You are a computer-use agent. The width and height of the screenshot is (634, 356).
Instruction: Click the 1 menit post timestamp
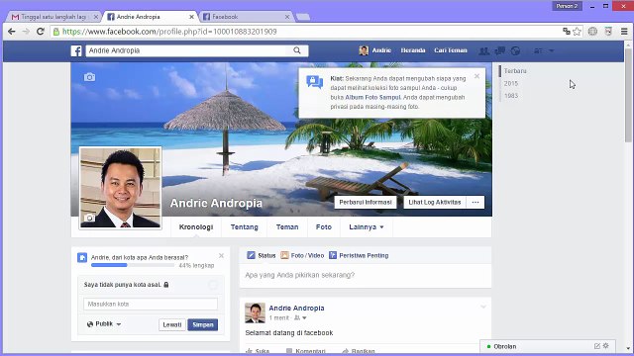(x=279, y=318)
